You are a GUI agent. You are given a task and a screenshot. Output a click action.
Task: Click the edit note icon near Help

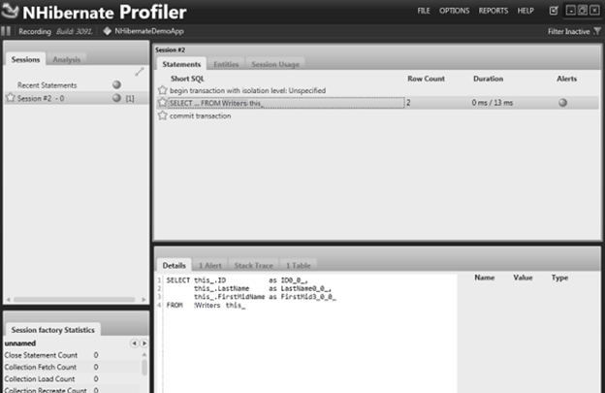point(554,11)
